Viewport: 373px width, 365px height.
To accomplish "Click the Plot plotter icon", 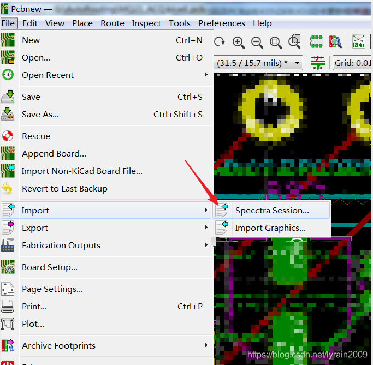I will pyautogui.click(x=8, y=324).
